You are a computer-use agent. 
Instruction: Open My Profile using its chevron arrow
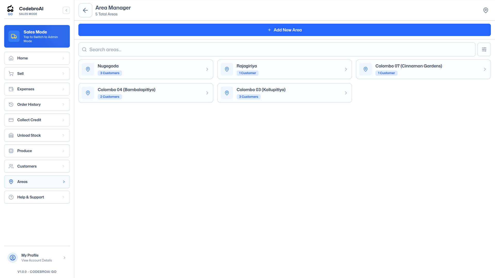coord(64,258)
